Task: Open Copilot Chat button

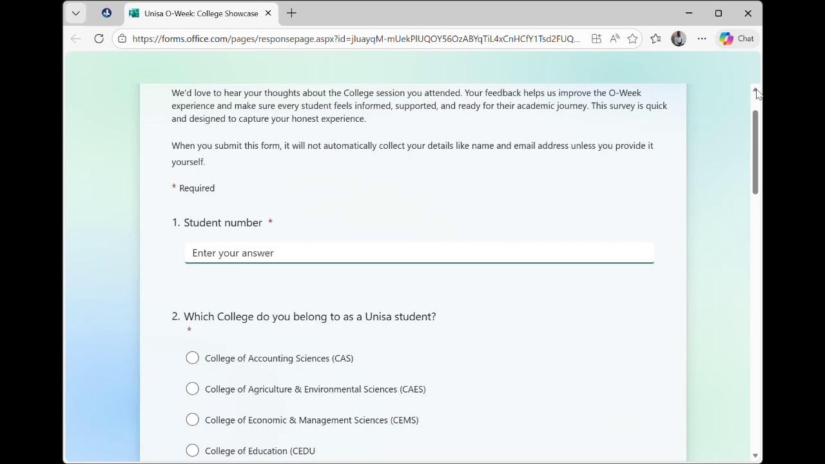Action: [737, 39]
